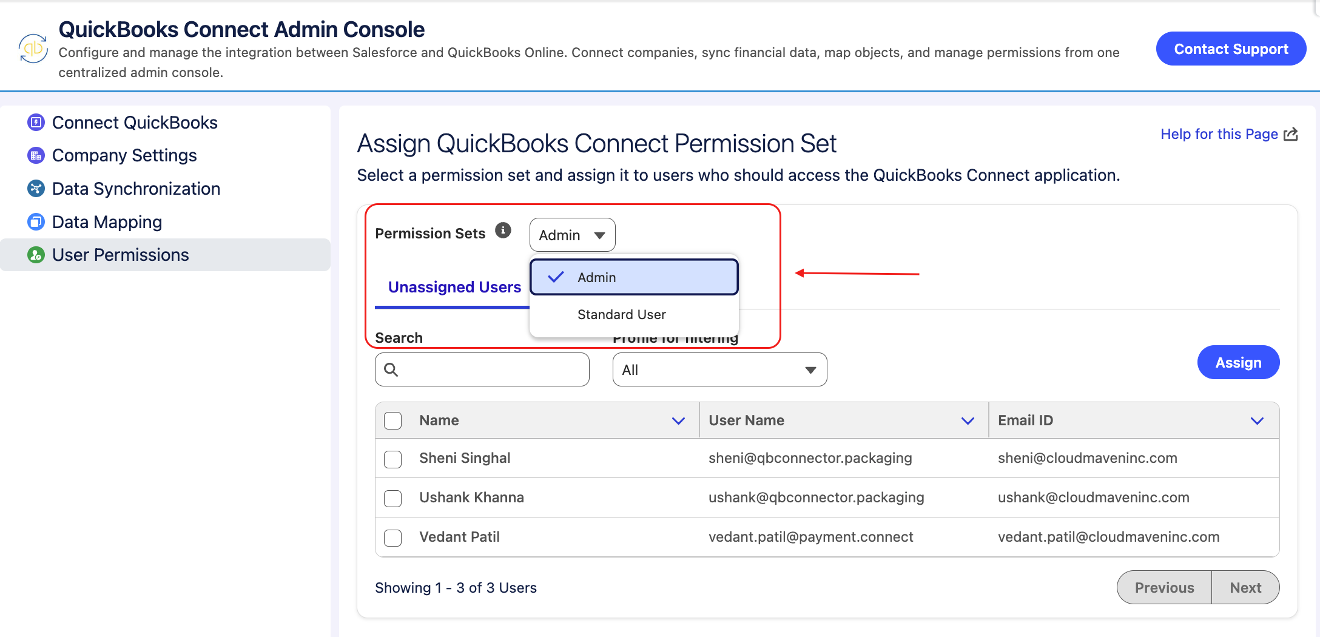Expand the Email ID column menu chevron

[x=1257, y=420]
